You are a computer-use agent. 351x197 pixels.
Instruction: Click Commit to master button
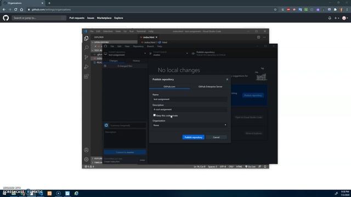pos(125,152)
